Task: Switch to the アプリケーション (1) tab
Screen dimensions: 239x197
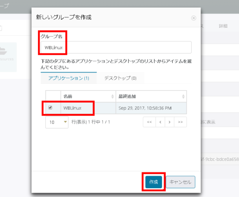Action: pos(69,78)
